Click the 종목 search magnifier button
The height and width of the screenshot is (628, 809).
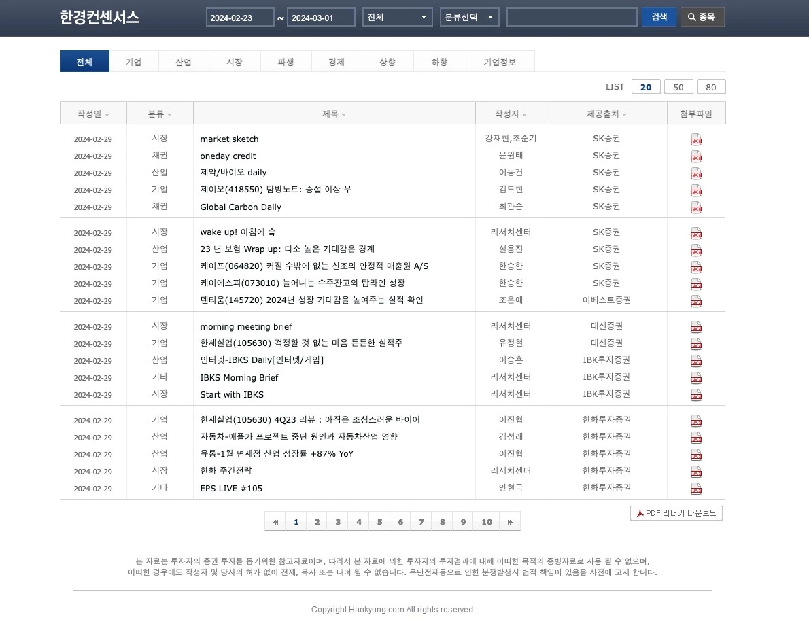click(x=702, y=17)
